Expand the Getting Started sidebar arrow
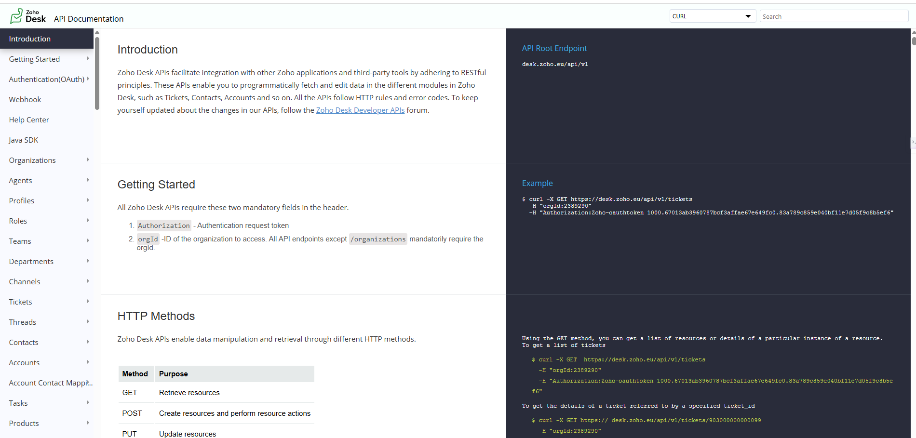 (x=88, y=58)
